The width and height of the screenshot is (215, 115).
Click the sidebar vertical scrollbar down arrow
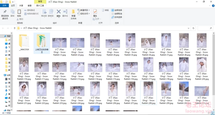(12, 110)
